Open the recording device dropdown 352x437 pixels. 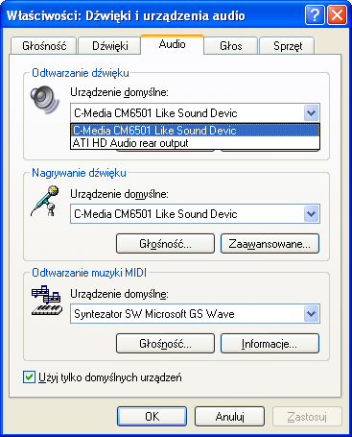pyautogui.click(x=312, y=214)
